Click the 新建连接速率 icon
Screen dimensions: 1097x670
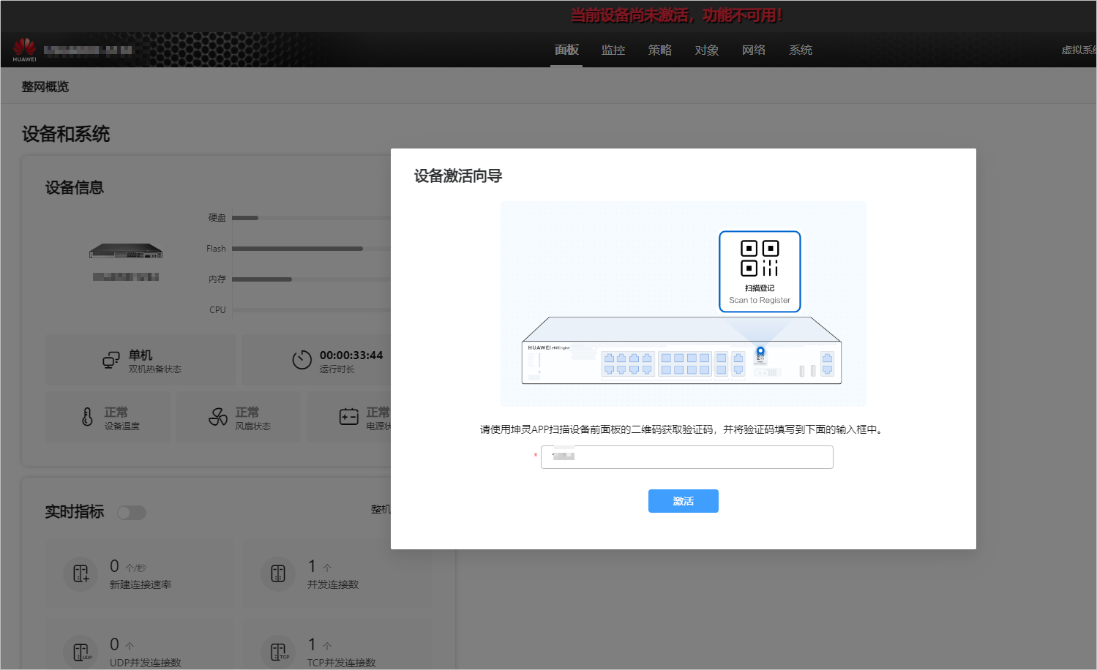click(81, 574)
